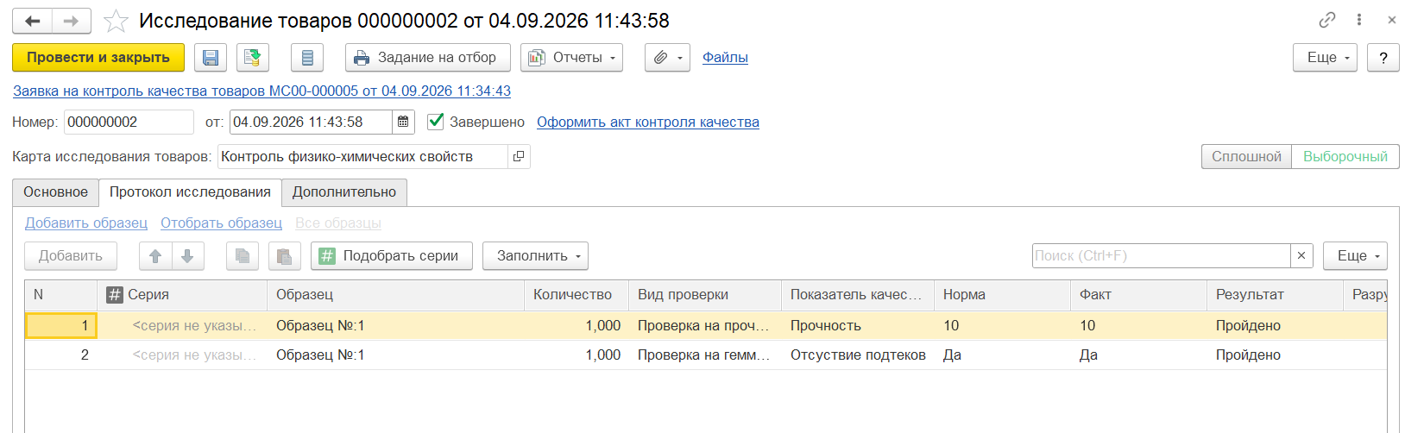This screenshot has height=433, width=1405.
Task: Click Подобрать серии button
Action: pyautogui.click(x=392, y=256)
